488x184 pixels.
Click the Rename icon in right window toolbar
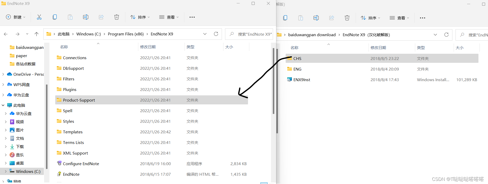click(x=316, y=18)
